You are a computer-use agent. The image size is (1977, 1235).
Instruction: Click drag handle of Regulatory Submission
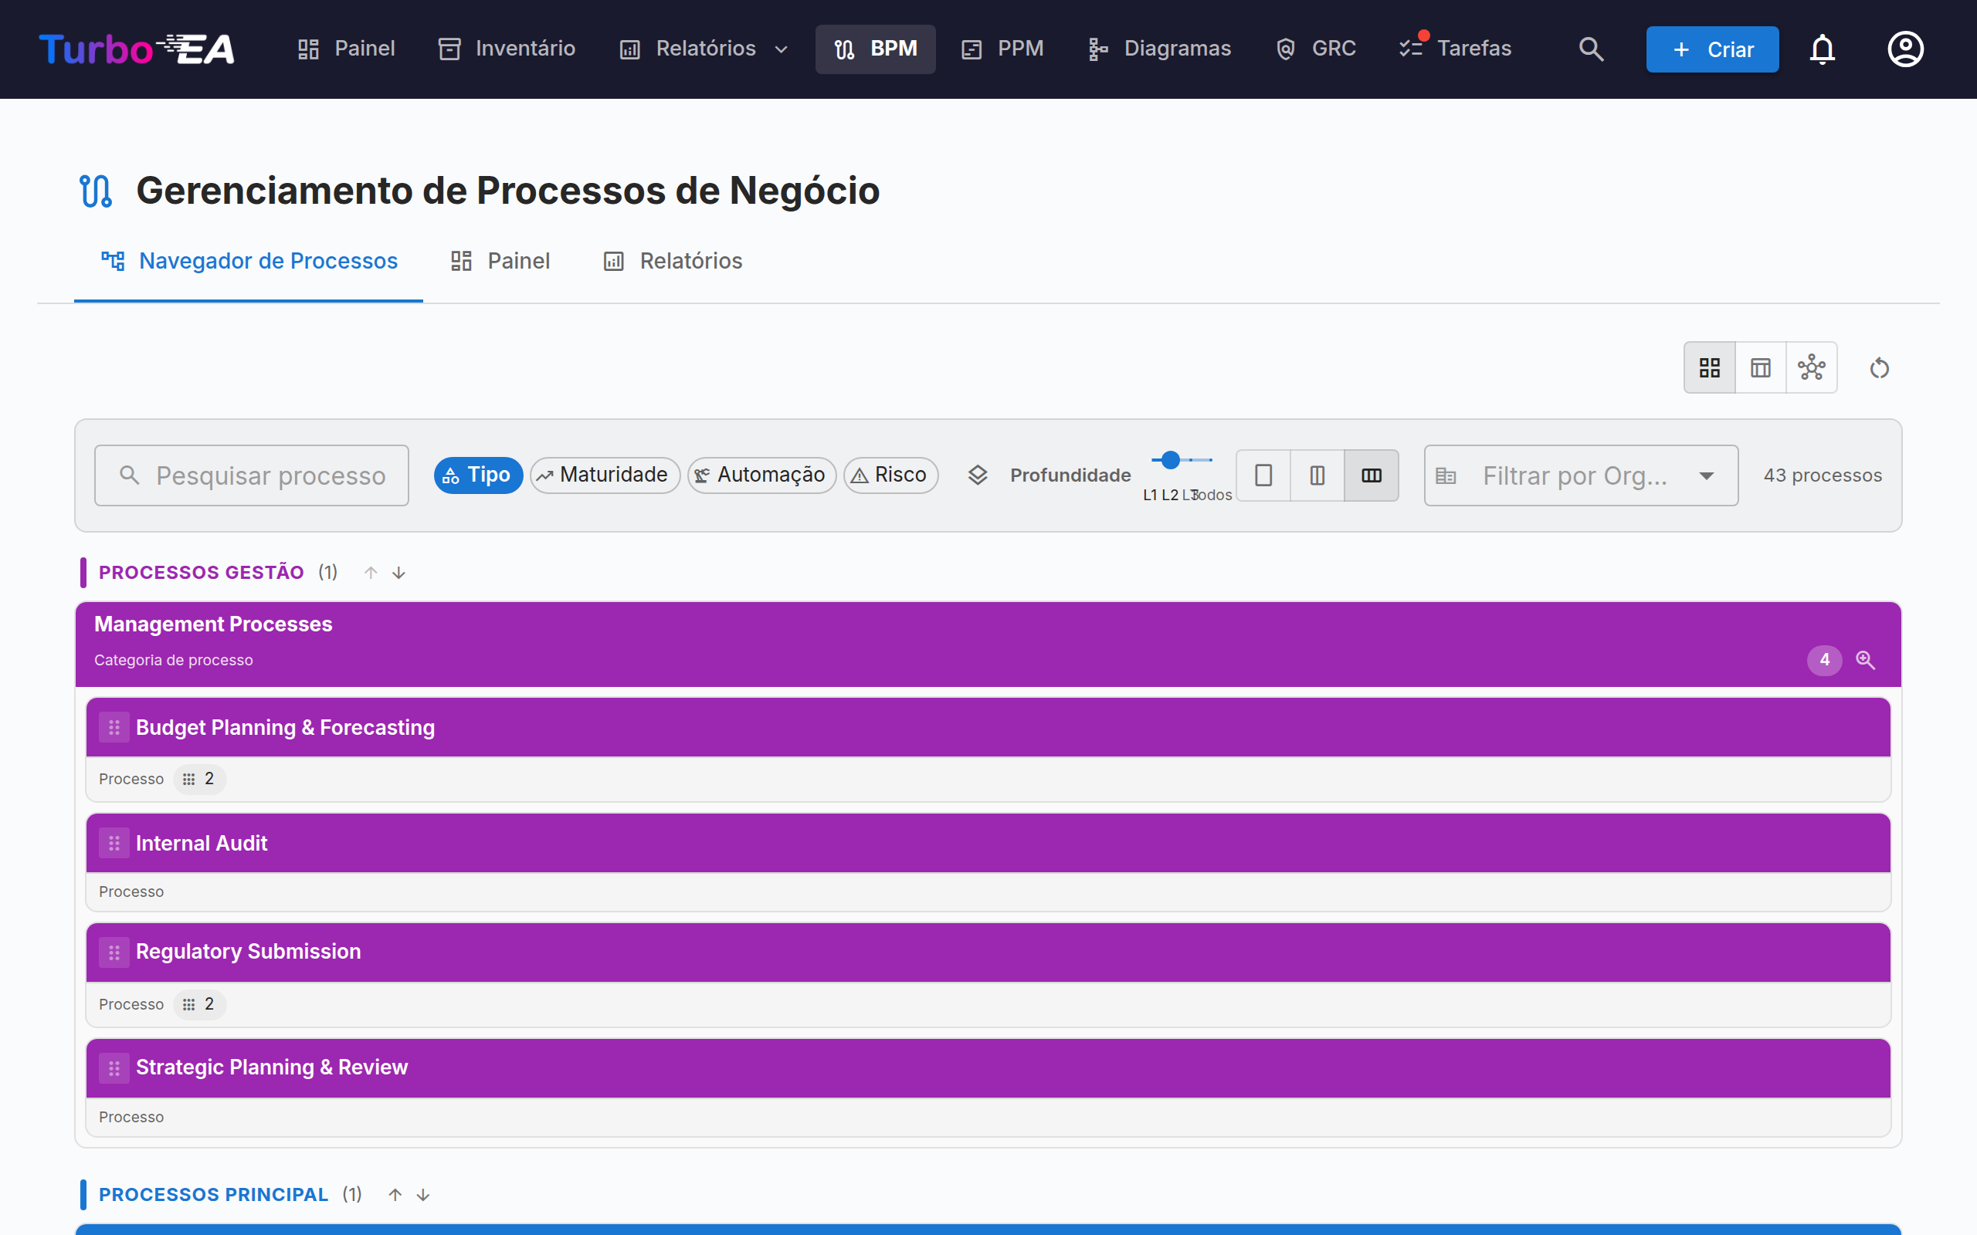pos(114,952)
